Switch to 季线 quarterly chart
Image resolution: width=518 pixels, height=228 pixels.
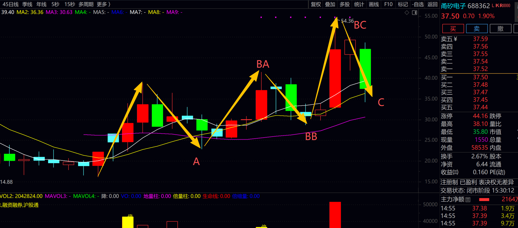coord(27,4)
